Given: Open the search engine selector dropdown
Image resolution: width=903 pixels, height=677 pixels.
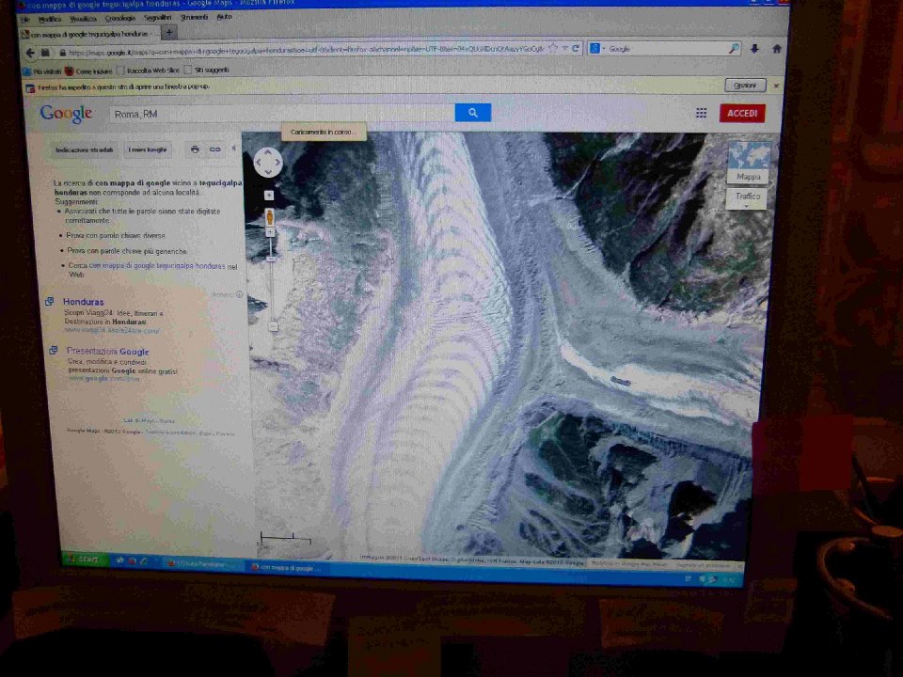Looking at the screenshot, I should coord(597,49).
